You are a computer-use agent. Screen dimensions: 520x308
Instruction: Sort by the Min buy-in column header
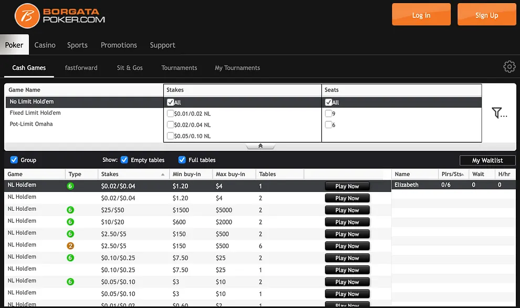tap(191, 174)
